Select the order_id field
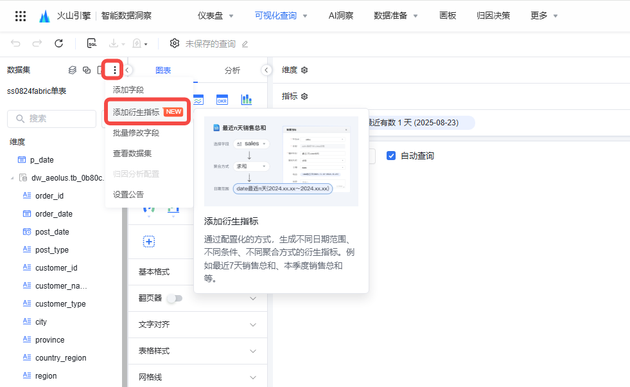Image resolution: width=630 pixels, height=387 pixels. click(49, 196)
